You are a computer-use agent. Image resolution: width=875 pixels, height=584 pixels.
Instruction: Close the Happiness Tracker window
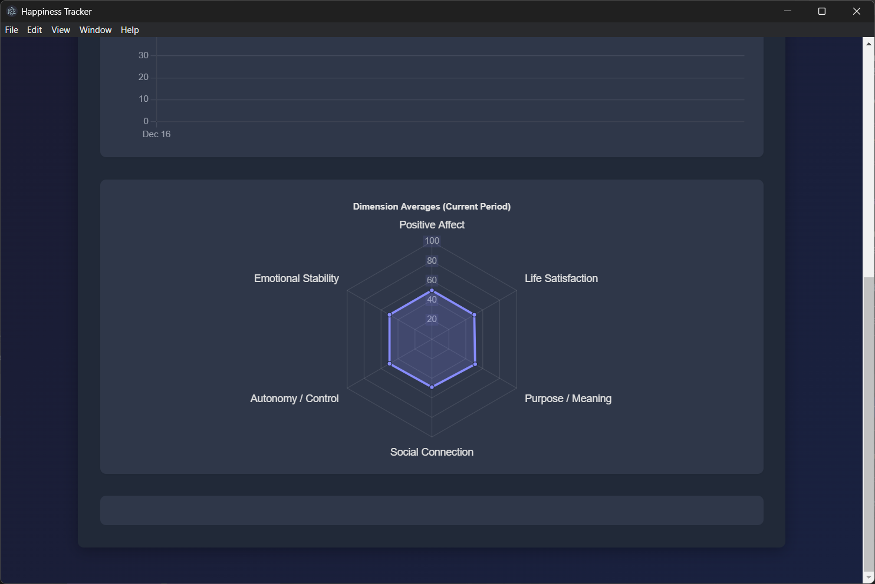[857, 11]
